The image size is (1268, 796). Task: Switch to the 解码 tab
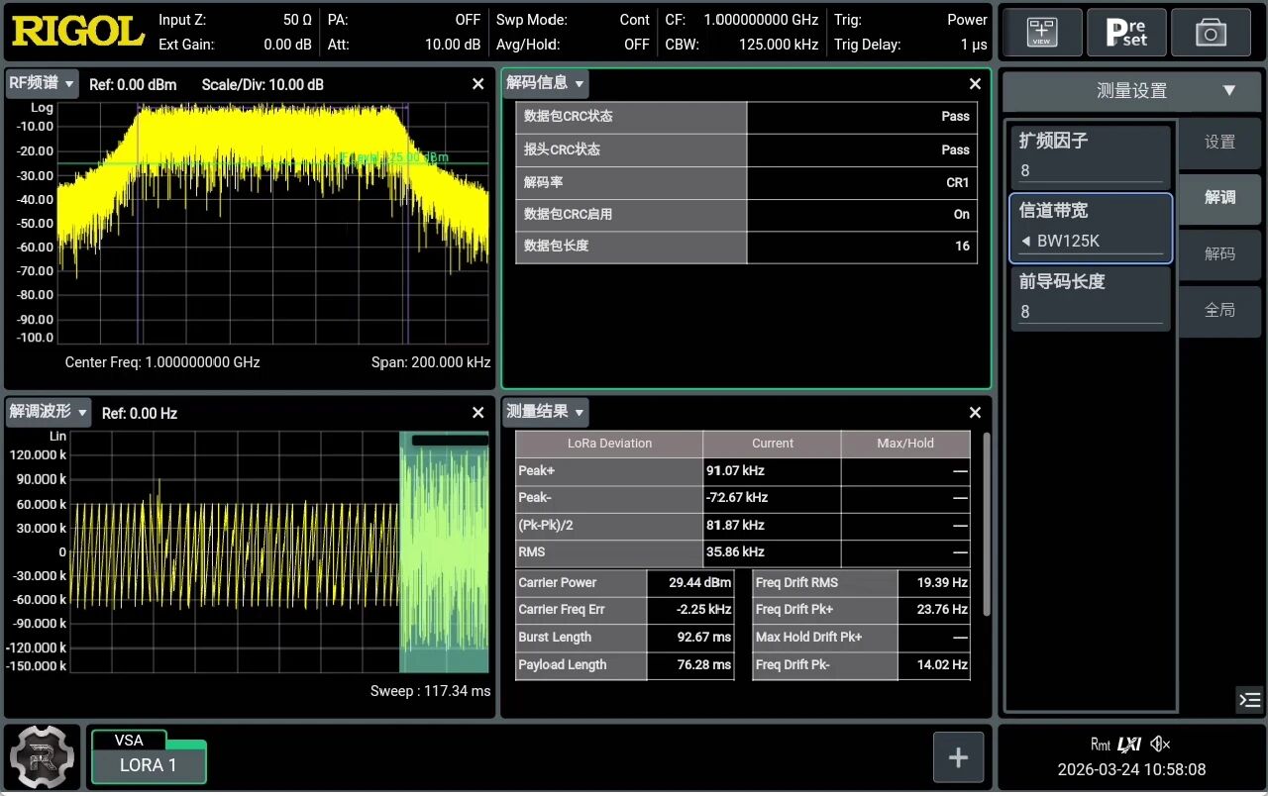click(1219, 254)
